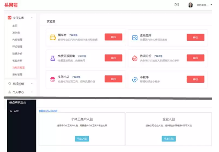Open 了解详情 link next to 头条小店

pyautogui.click(x=76, y=77)
